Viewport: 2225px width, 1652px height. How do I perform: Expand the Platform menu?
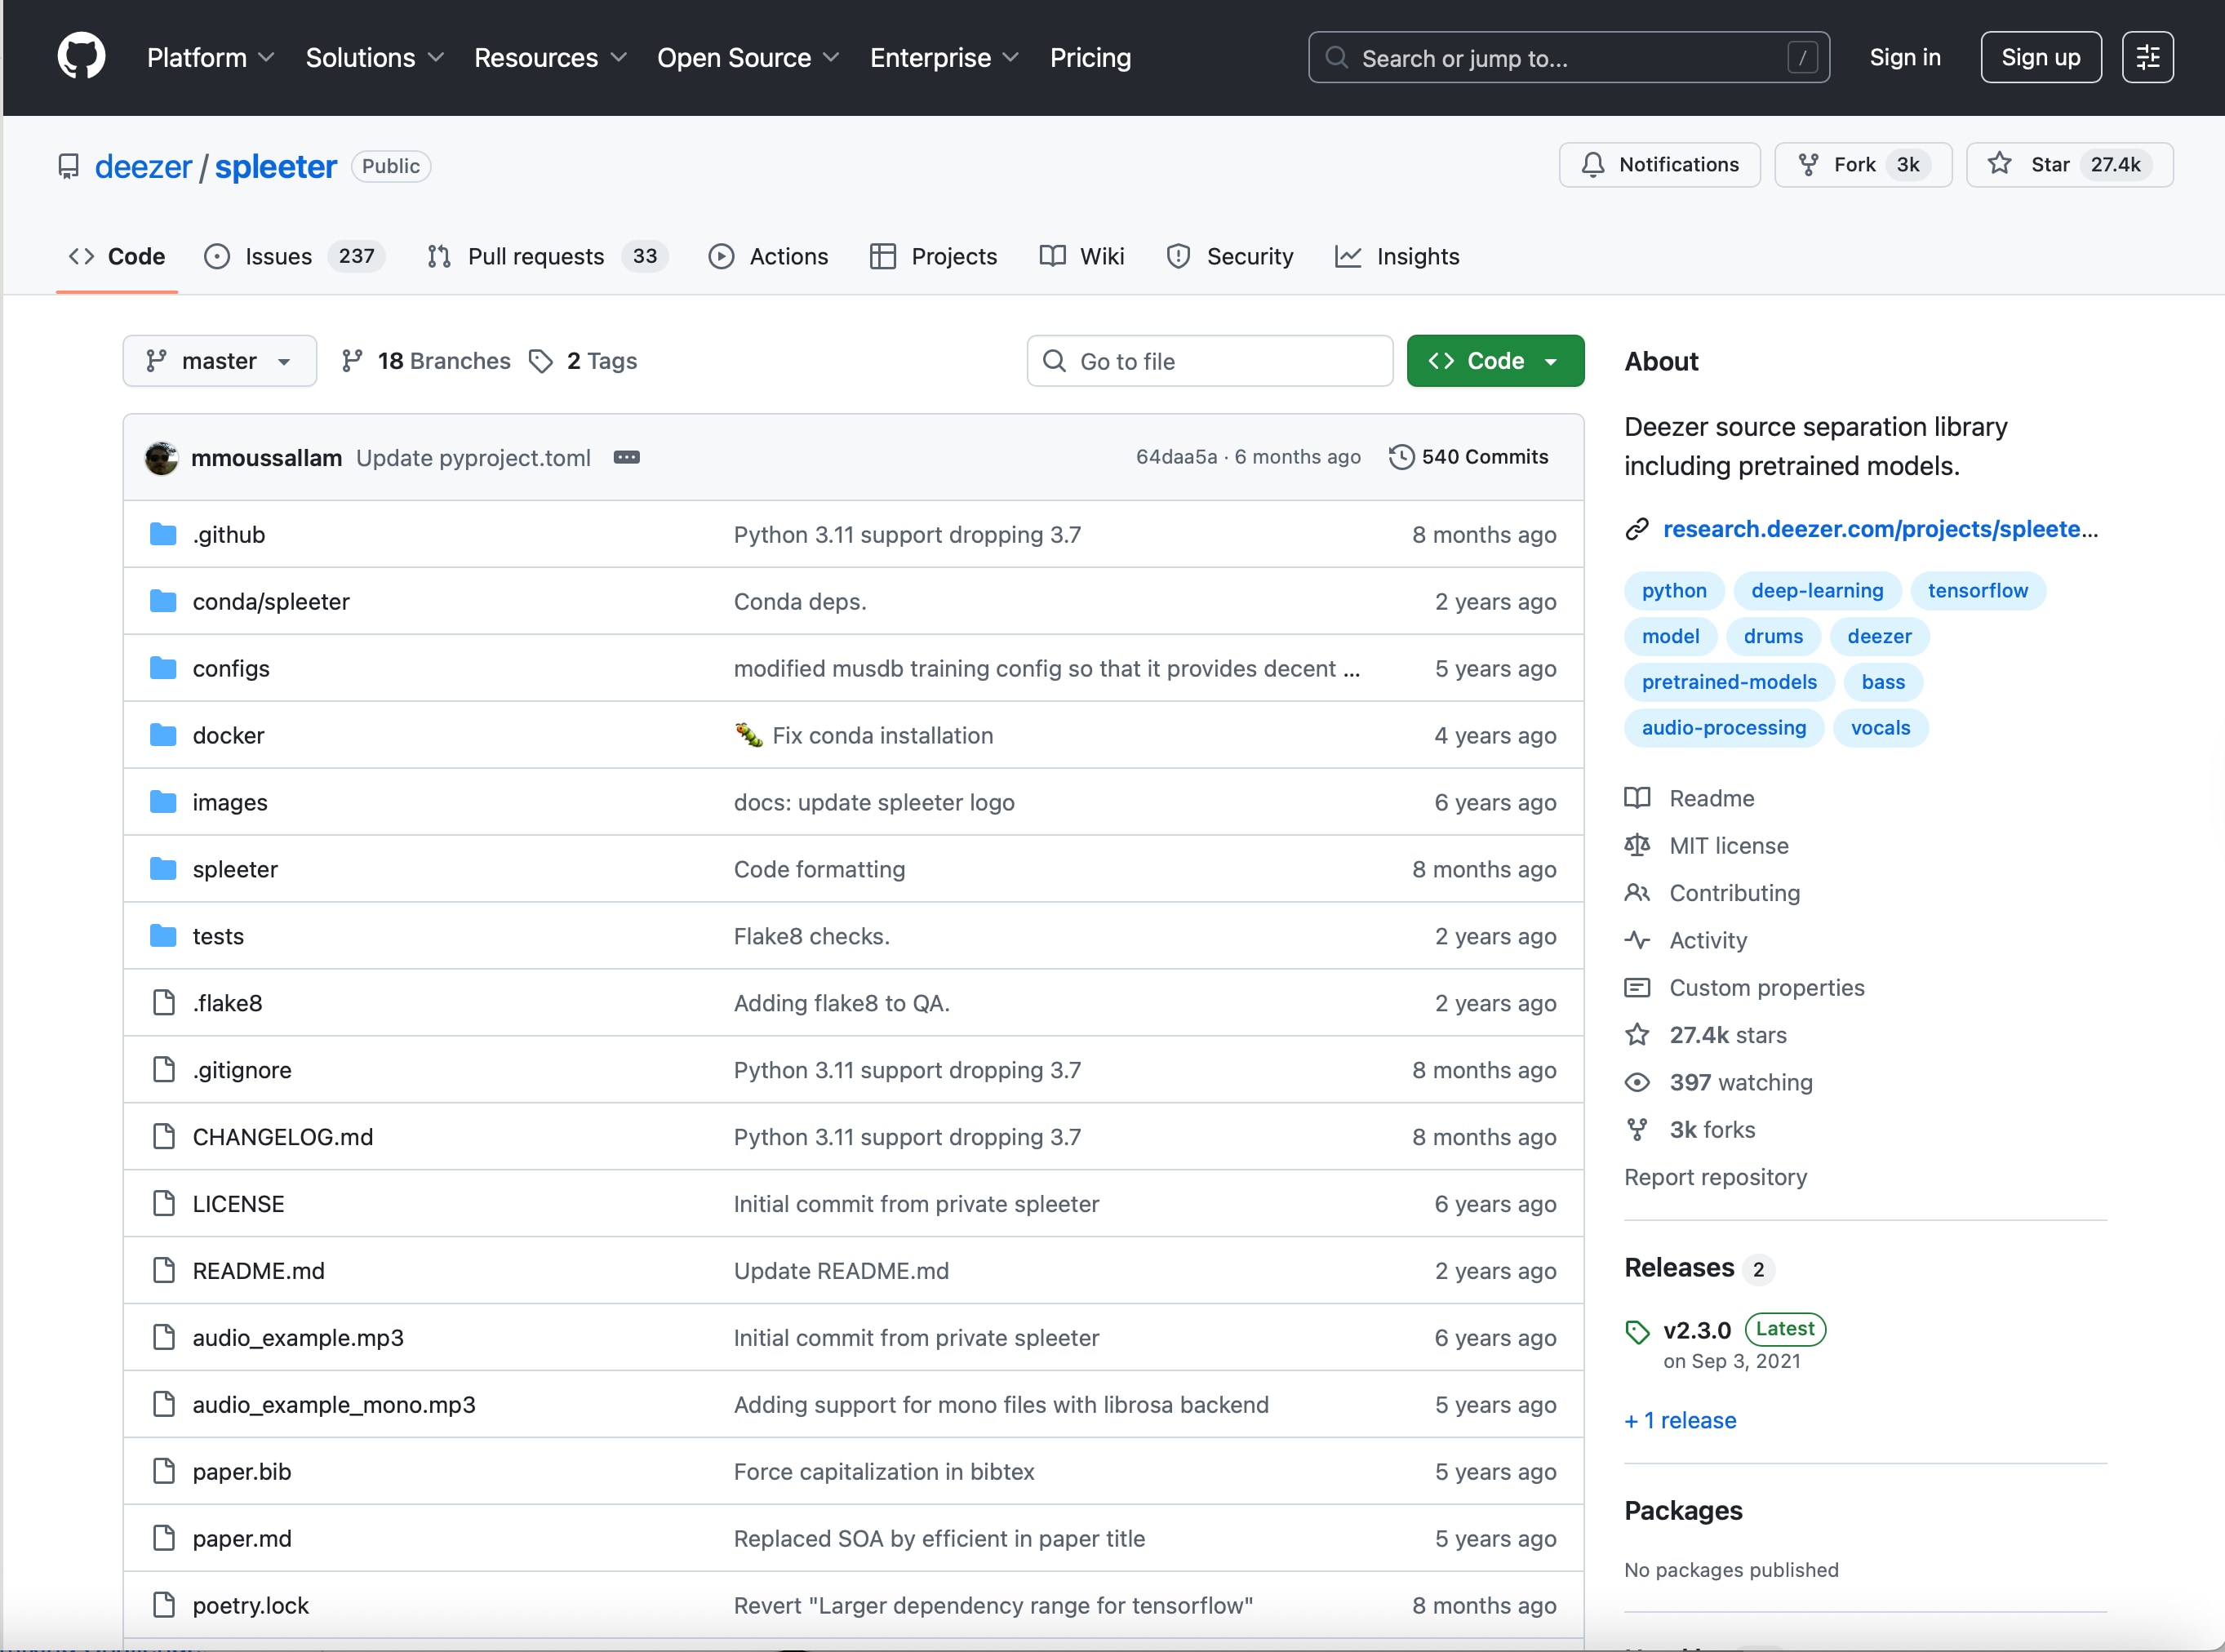210,58
